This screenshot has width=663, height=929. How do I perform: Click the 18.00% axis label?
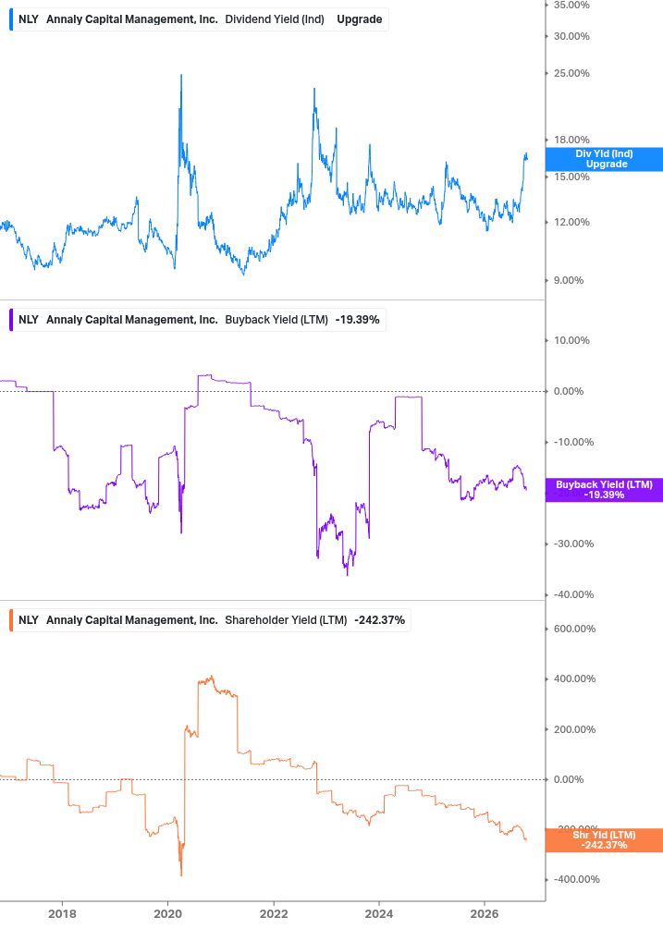pyautogui.click(x=571, y=140)
